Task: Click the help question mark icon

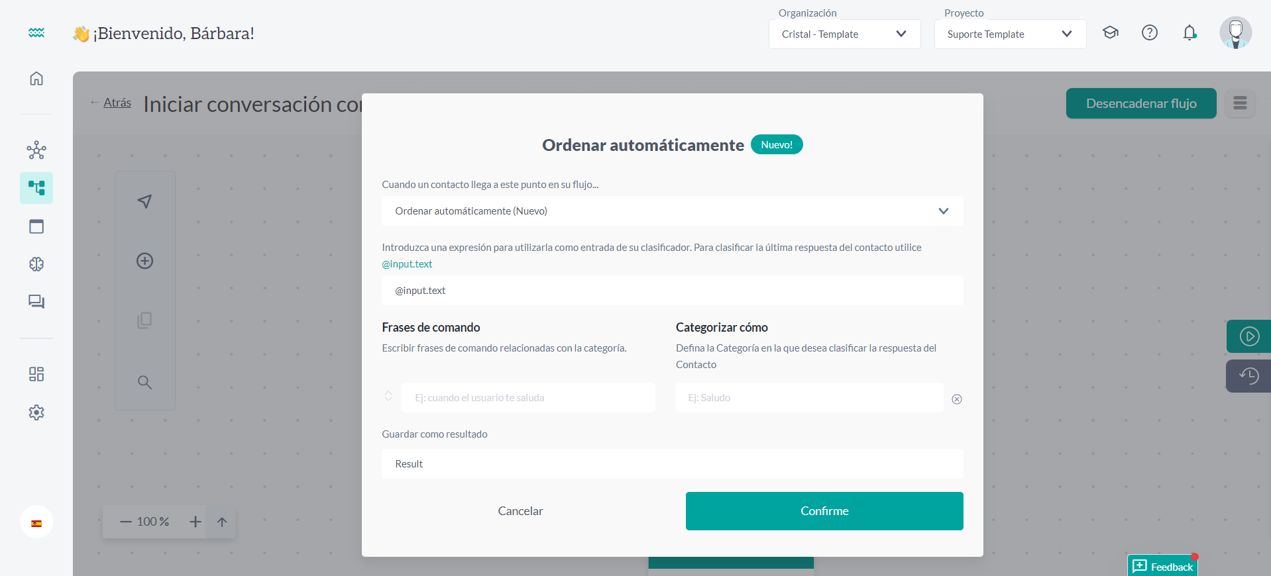Action: click(x=1149, y=33)
